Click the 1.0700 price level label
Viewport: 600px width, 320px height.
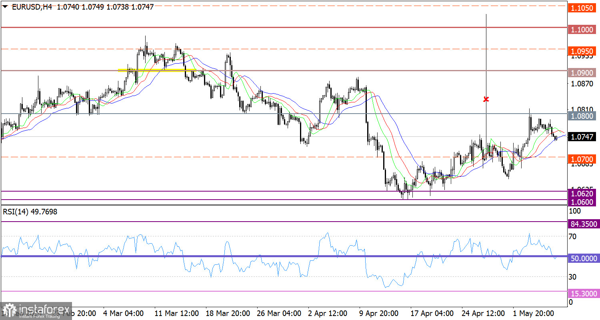click(x=581, y=159)
